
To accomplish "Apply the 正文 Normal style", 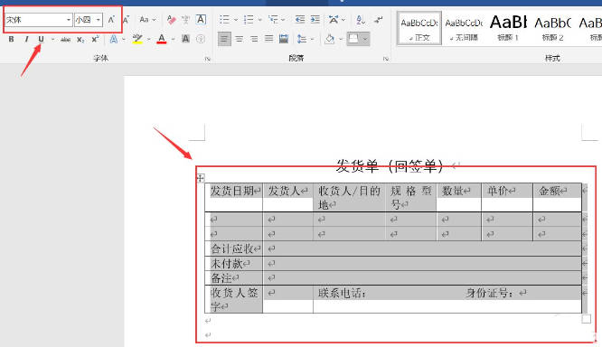I will point(419,29).
